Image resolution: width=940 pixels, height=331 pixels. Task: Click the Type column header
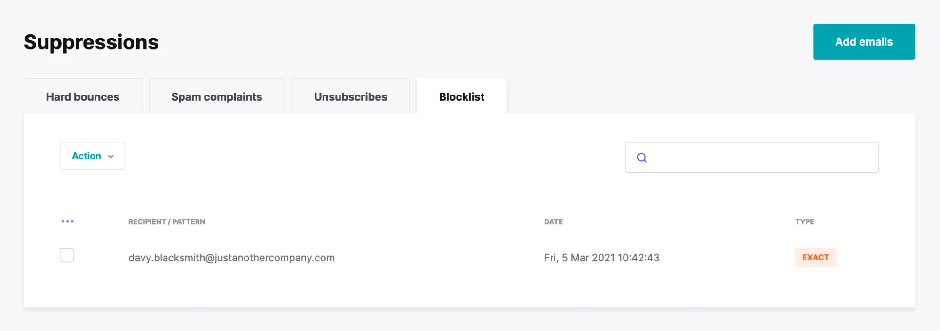pos(804,222)
